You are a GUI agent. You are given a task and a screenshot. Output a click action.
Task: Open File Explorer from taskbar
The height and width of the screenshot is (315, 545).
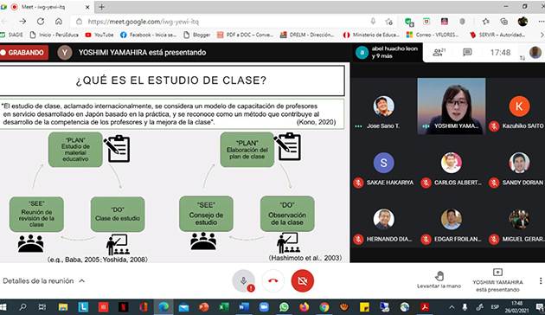coord(63,307)
